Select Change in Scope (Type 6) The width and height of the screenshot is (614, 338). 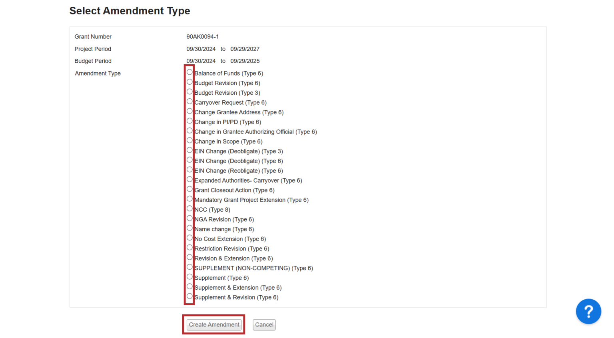pyautogui.click(x=189, y=140)
